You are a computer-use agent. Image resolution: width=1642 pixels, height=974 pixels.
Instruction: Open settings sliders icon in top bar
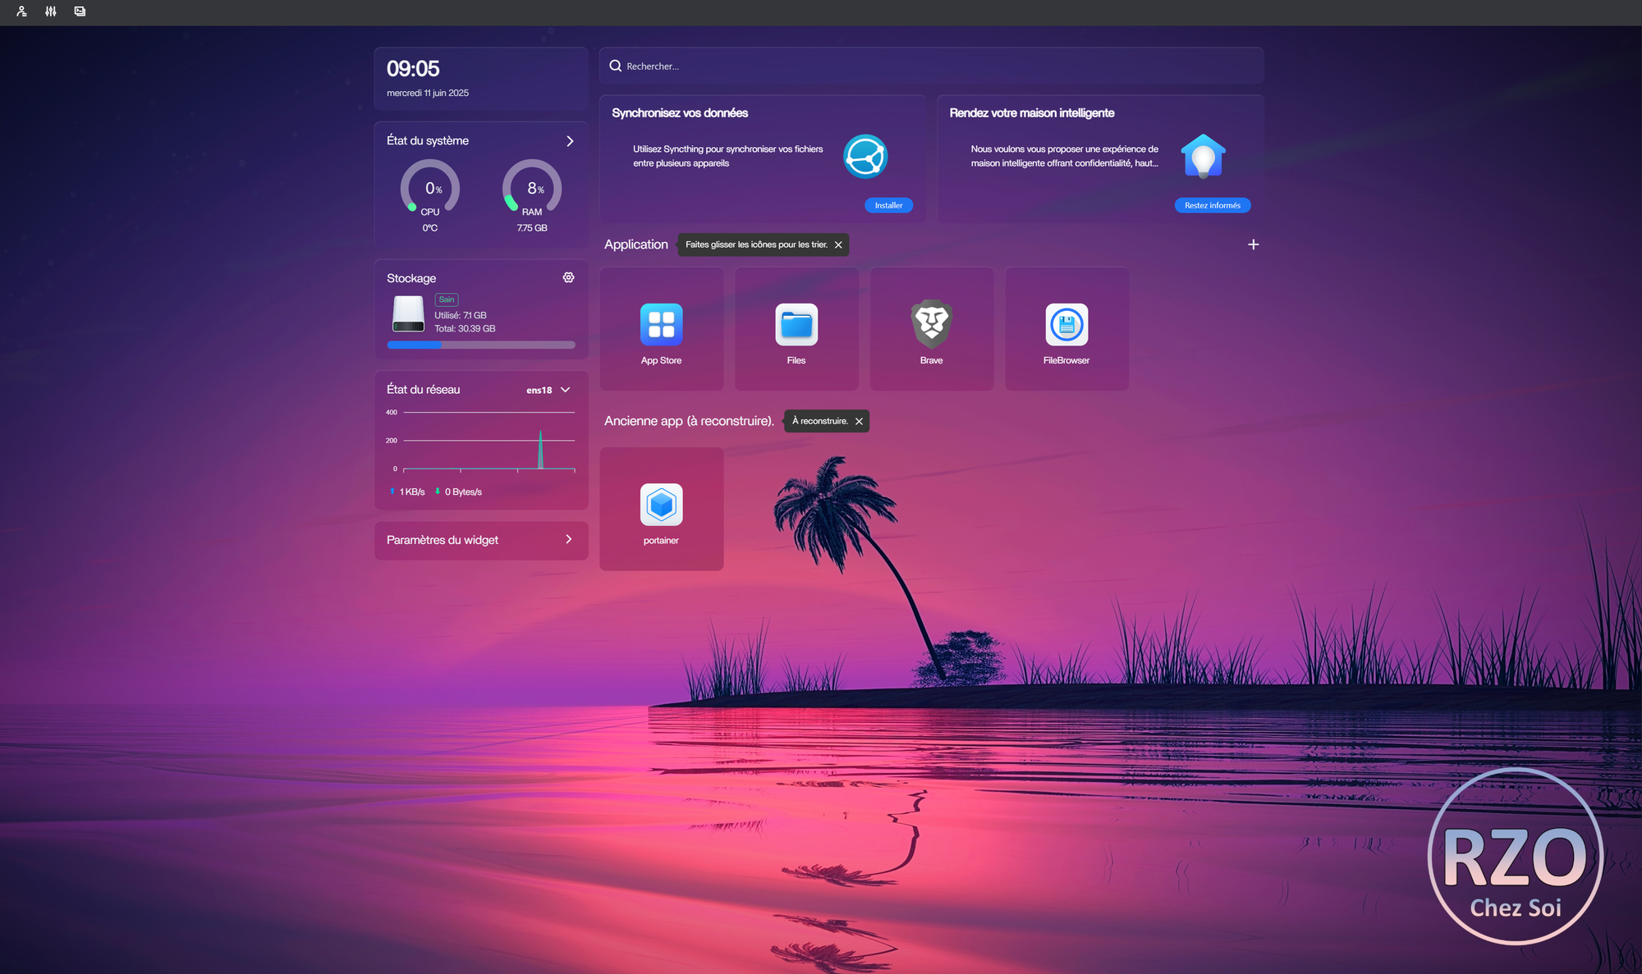click(51, 11)
